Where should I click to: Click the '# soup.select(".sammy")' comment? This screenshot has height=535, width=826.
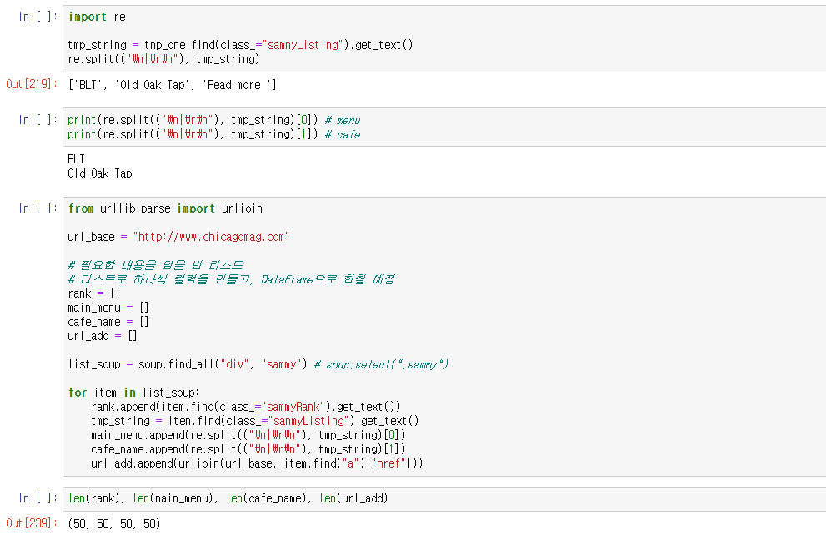point(381,364)
